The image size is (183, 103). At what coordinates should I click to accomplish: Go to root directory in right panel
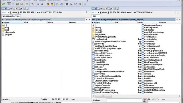(177, 12)
